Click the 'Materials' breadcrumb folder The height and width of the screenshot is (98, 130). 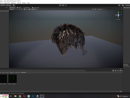(x=24, y=72)
